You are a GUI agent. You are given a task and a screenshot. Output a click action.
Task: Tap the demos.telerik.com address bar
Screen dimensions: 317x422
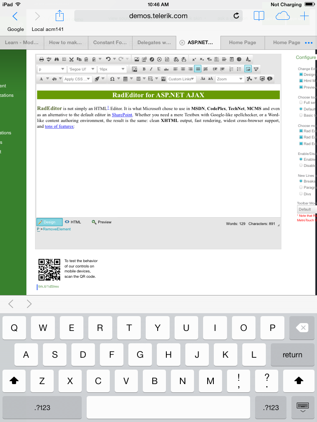[x=158, y=16]
